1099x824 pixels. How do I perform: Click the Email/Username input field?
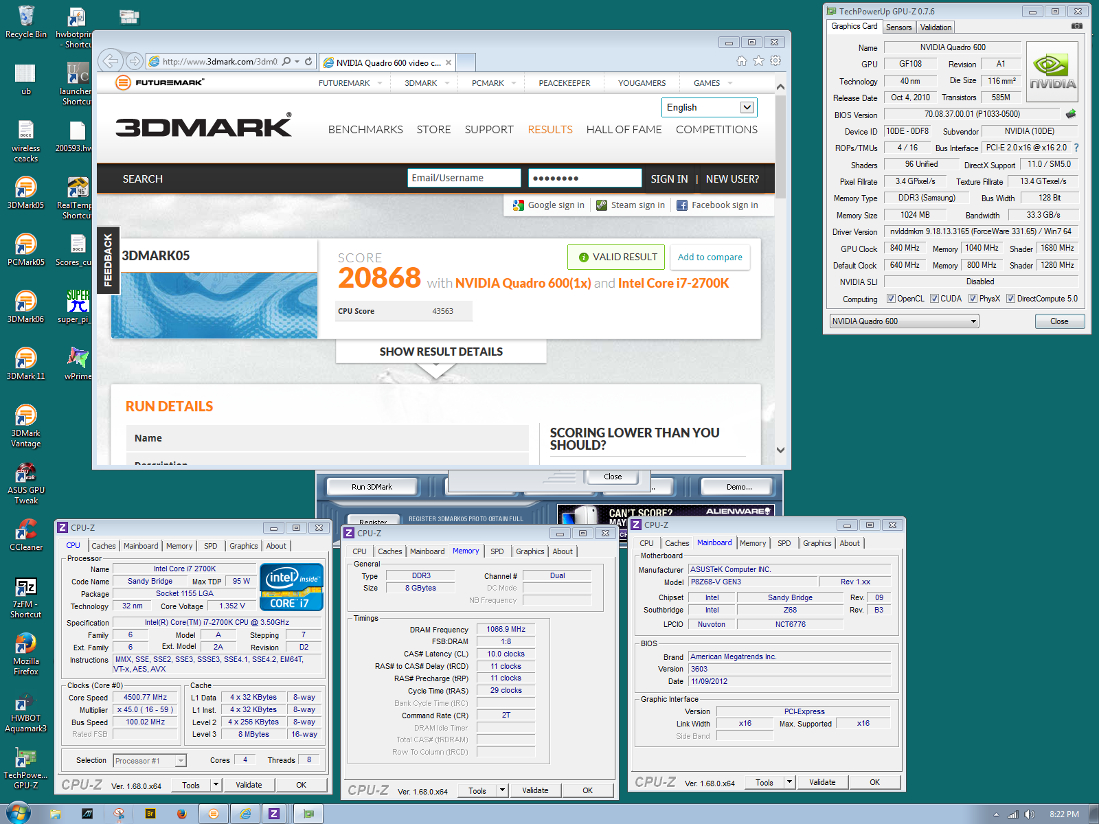464,178
